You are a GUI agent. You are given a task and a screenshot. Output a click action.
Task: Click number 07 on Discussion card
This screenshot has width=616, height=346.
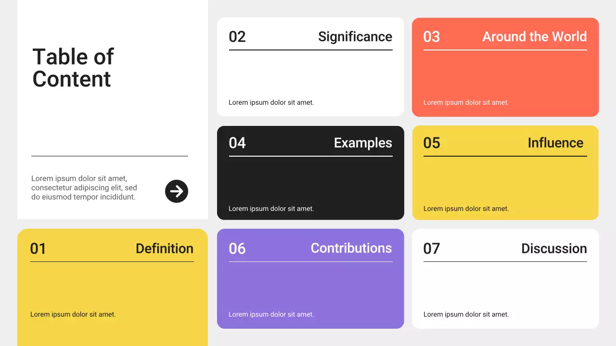pyautogui.click(x=432, y=249)
